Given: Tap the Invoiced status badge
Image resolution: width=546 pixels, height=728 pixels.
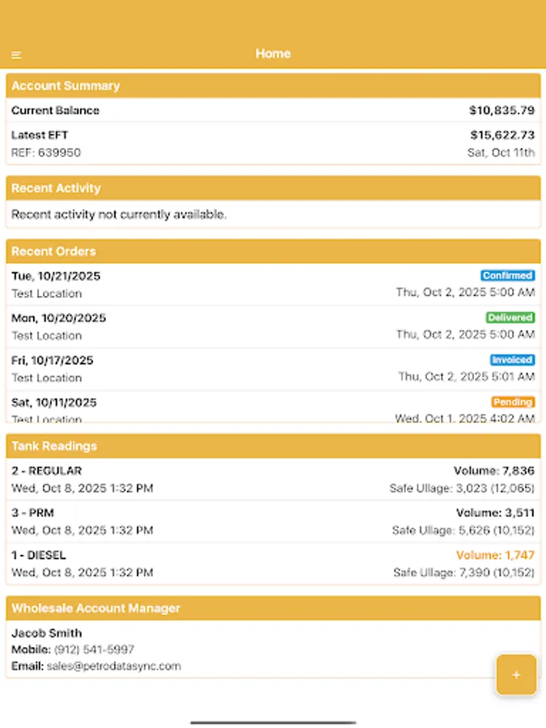Looking at the screenshot, I should [x=511, y=359].
